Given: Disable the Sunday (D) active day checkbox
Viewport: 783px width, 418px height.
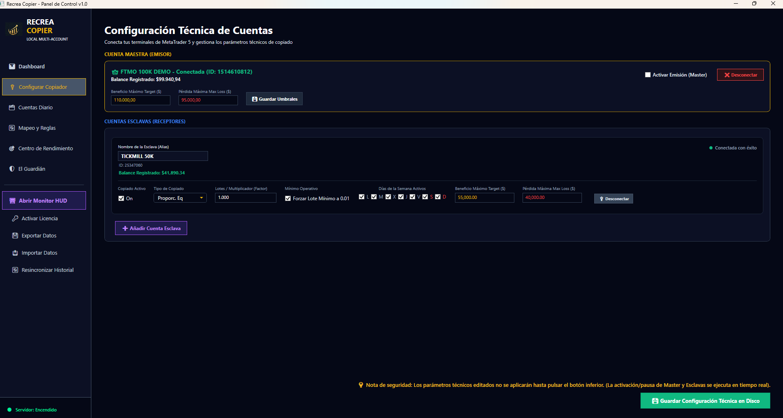Looking at the screenshot, I should [x=438, y=197].
